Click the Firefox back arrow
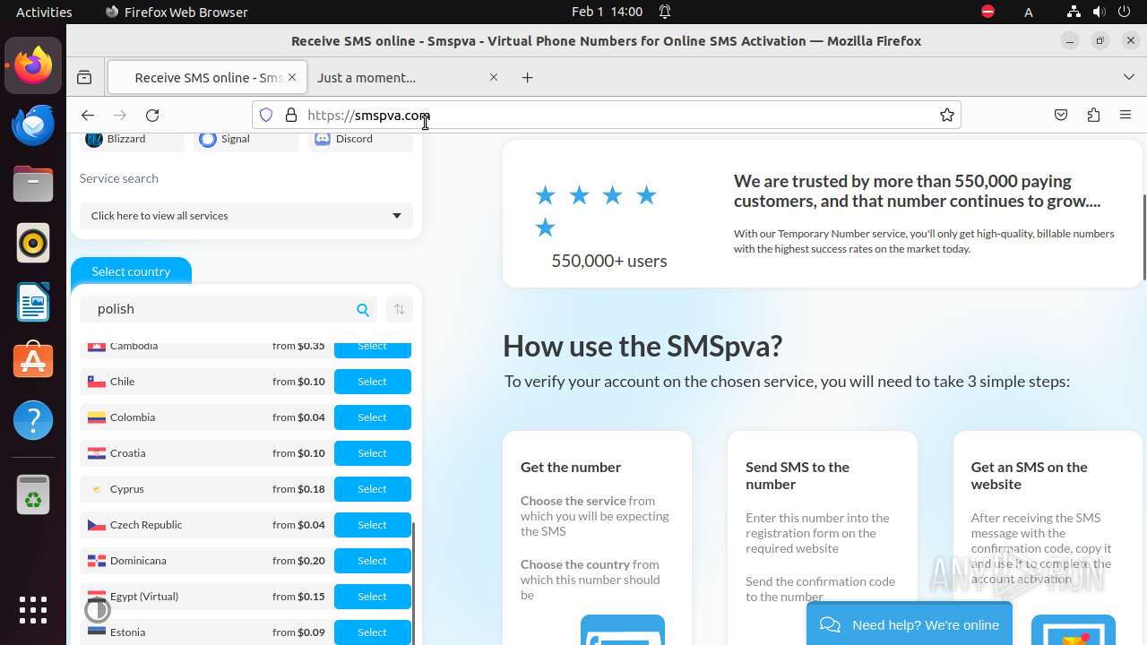Viewport: 1147px width, 645px height. tap(87, 115)
